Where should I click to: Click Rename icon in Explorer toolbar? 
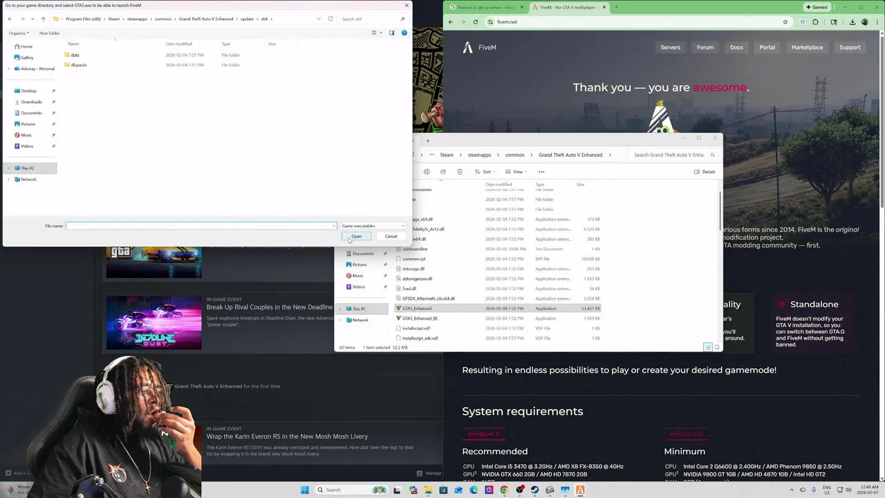pos(427,172)
